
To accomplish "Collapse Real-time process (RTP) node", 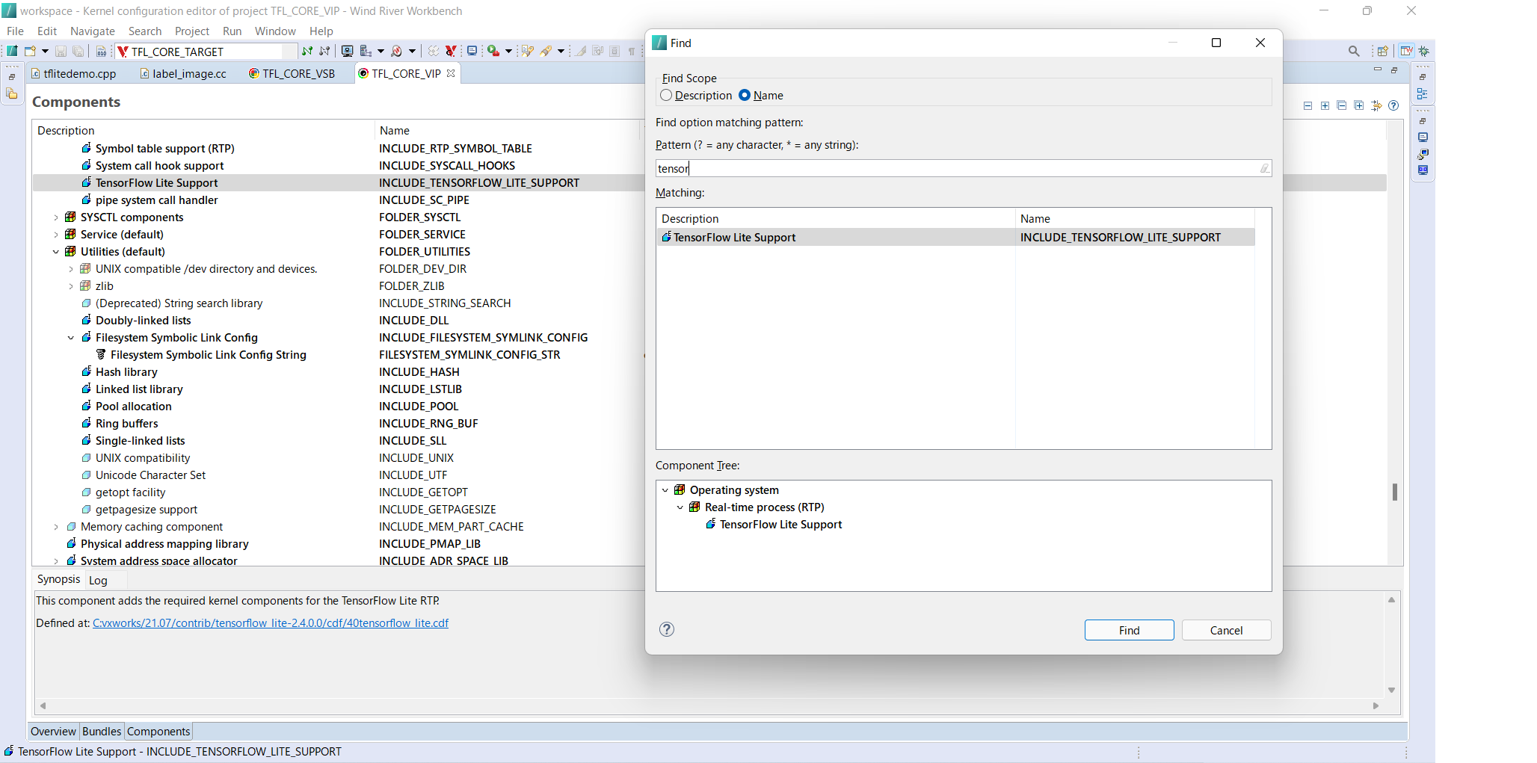I will (x=680, y=507).
